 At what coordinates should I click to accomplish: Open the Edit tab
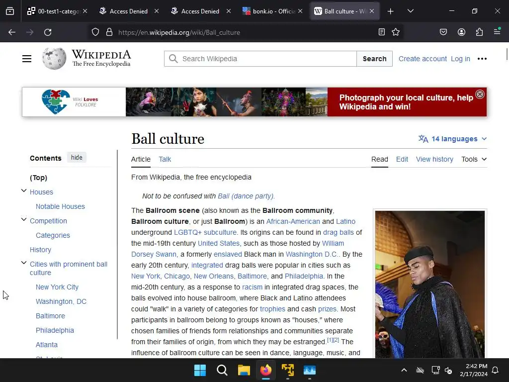pyautogui.click(x=402, y=159)
